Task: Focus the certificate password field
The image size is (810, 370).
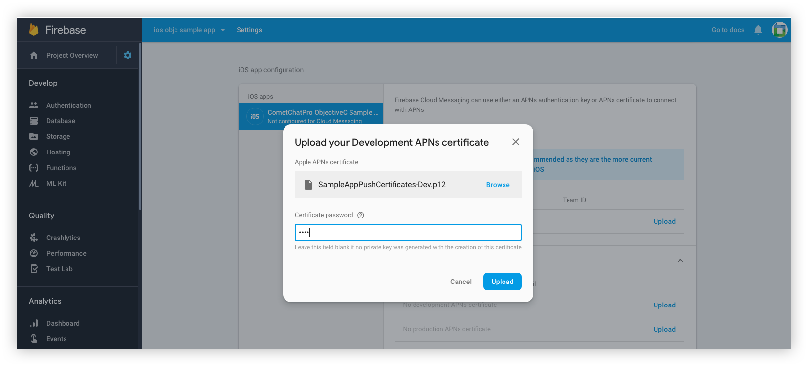Action: 408,233
